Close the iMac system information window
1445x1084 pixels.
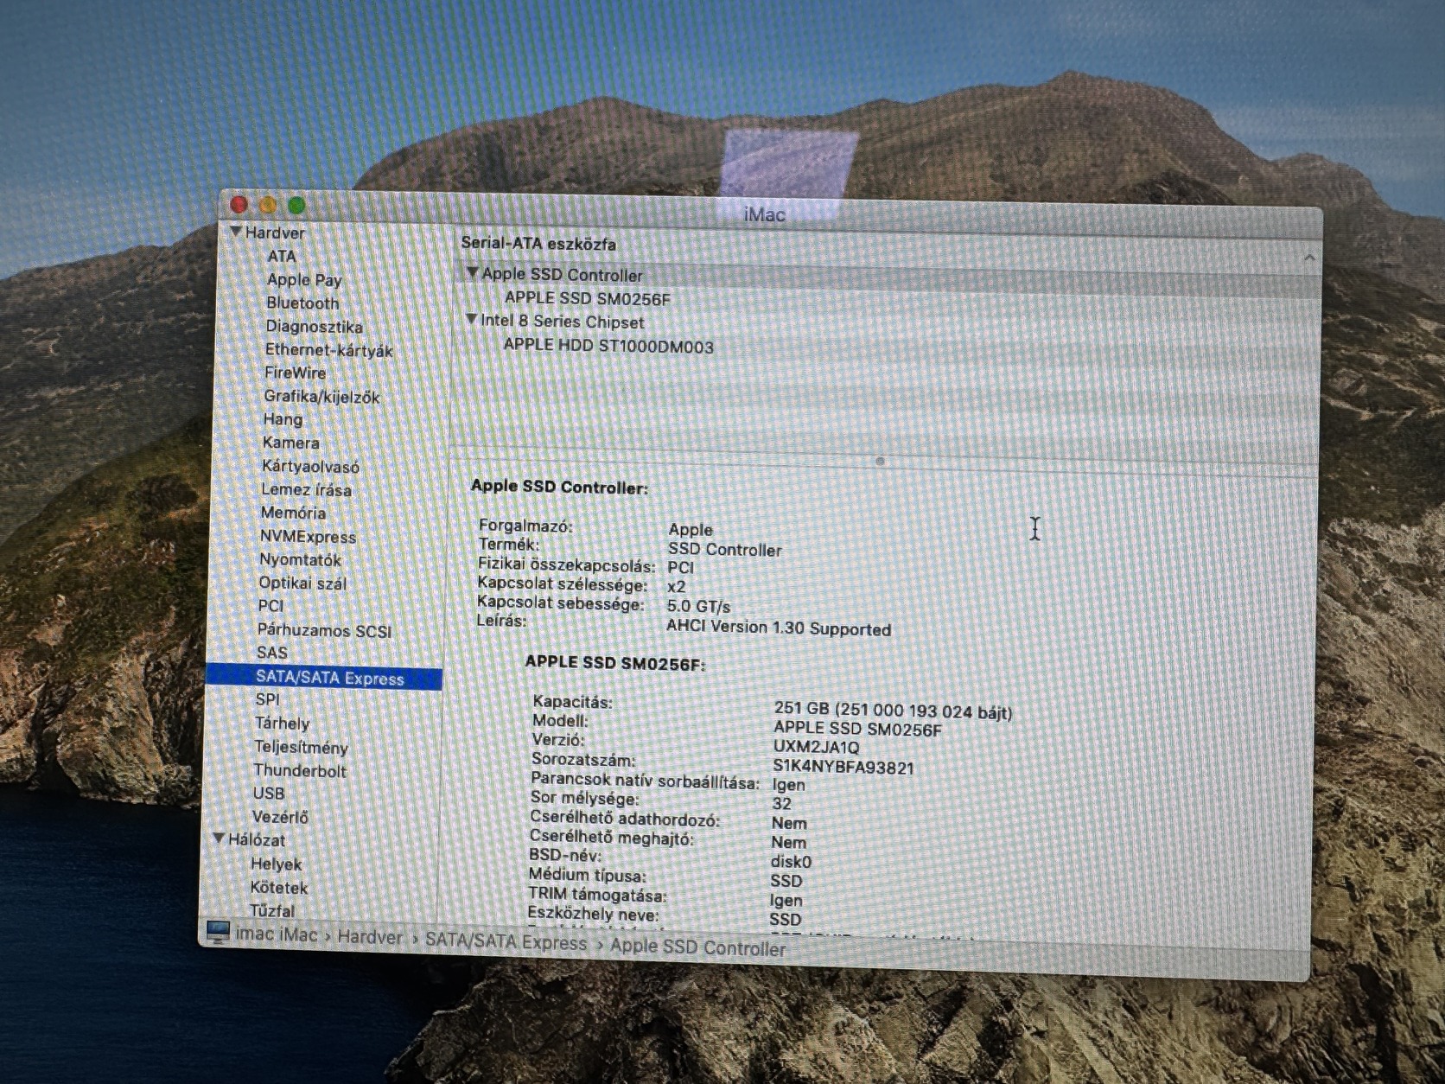coord(239,204)
